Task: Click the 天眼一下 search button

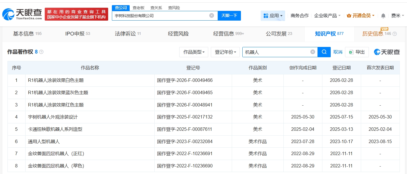Action: tap(229, 16)
